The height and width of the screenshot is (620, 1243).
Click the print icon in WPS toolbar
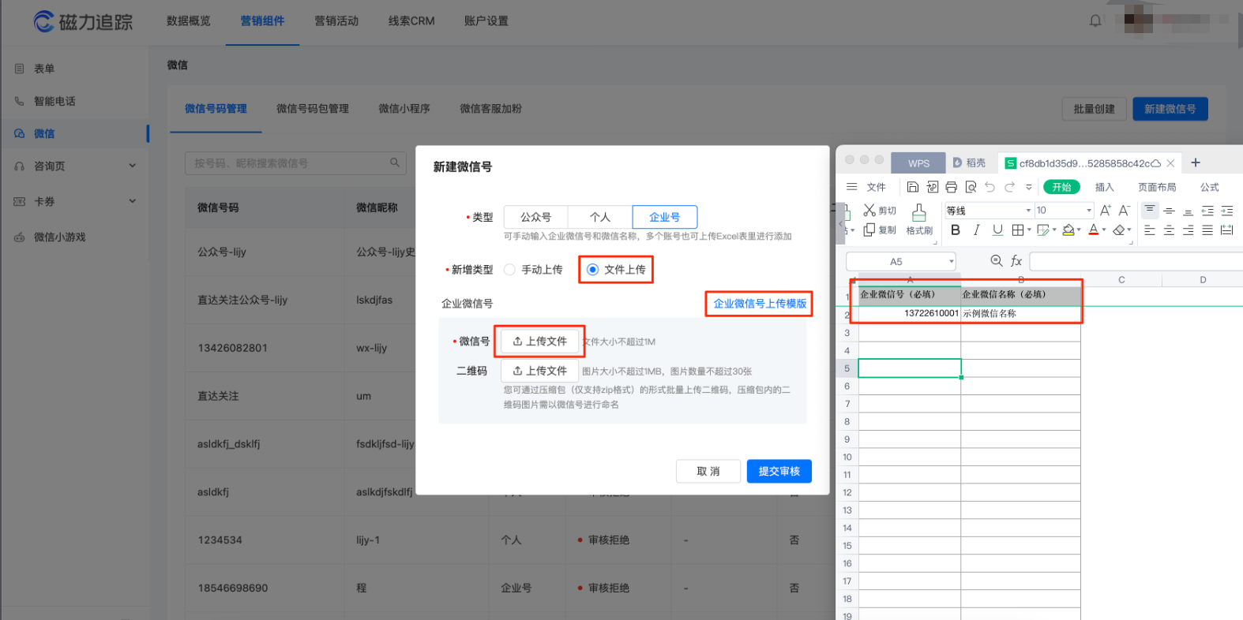[x=951, y=187]
